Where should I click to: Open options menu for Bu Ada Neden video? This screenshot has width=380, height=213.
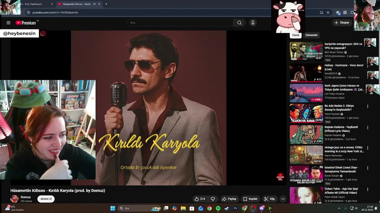coord(368,106)
